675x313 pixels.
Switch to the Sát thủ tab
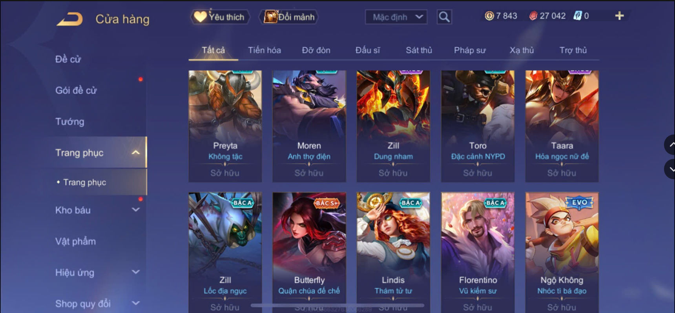point(419,50)
